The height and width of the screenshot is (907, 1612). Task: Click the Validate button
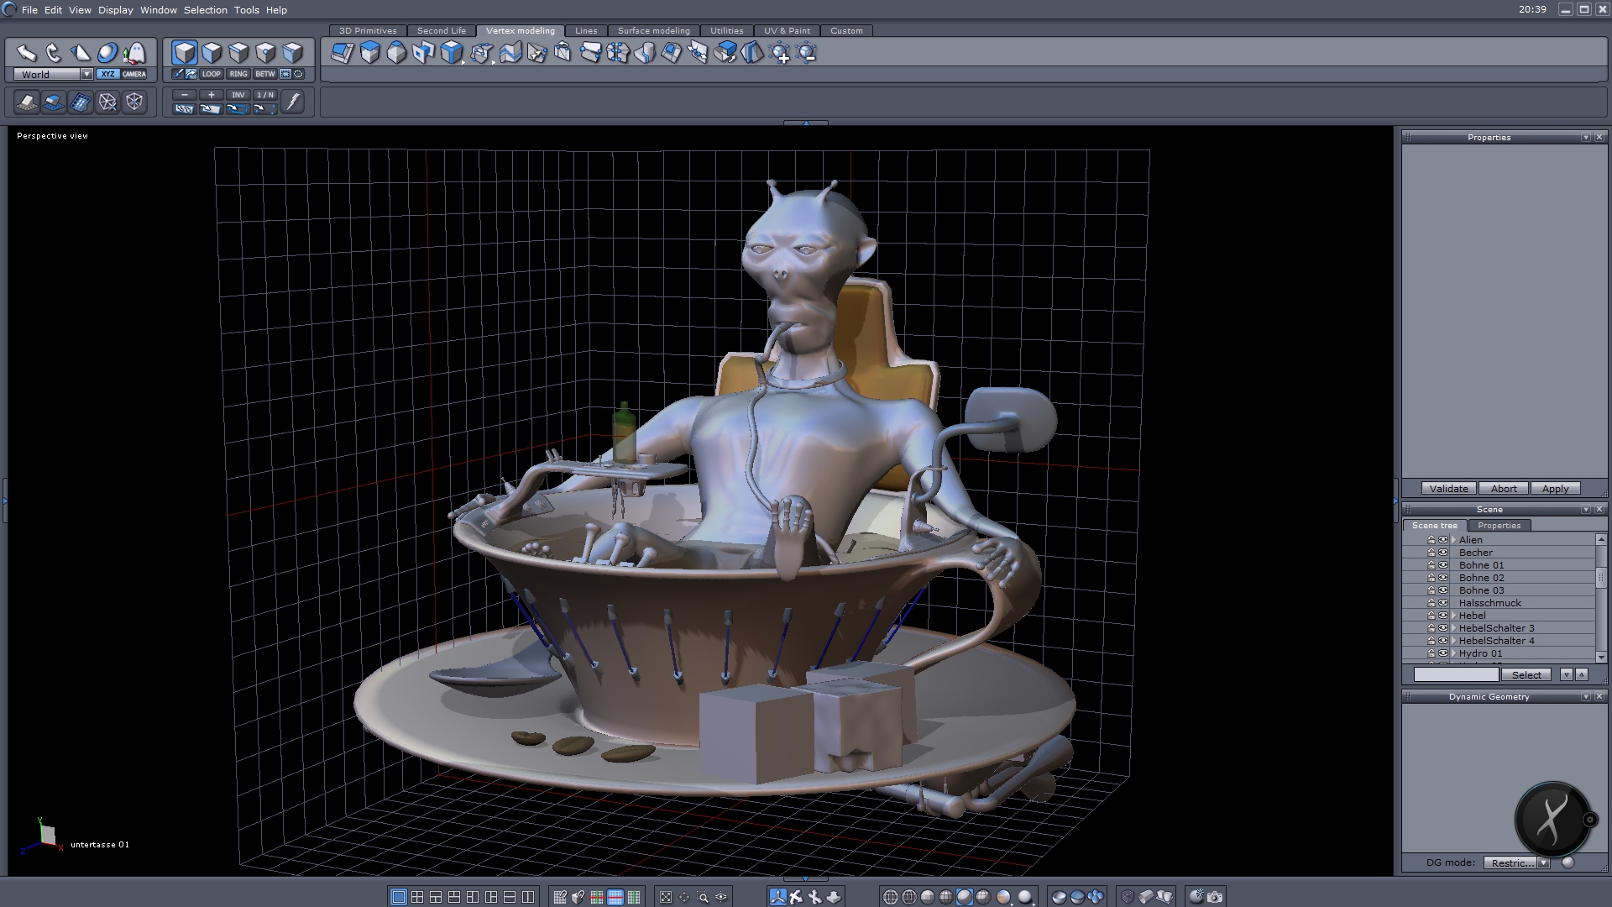1448,488
